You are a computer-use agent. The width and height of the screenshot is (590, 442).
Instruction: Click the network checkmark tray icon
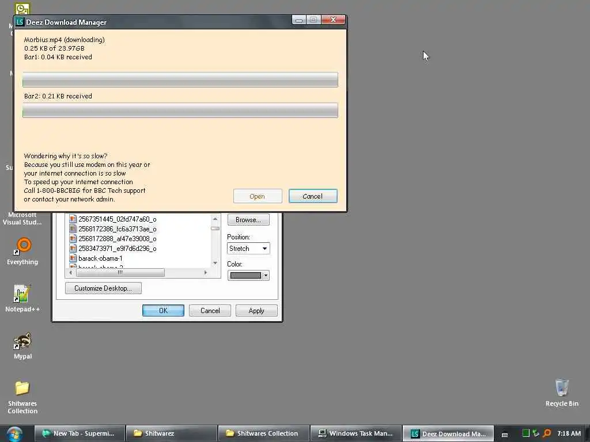[x=536, y=433]
